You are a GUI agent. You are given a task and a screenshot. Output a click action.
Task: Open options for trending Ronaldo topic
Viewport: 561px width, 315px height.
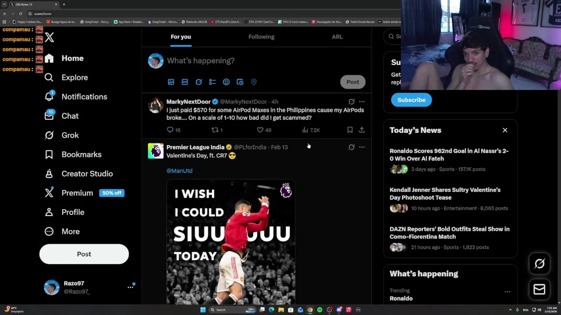(507, 292)
